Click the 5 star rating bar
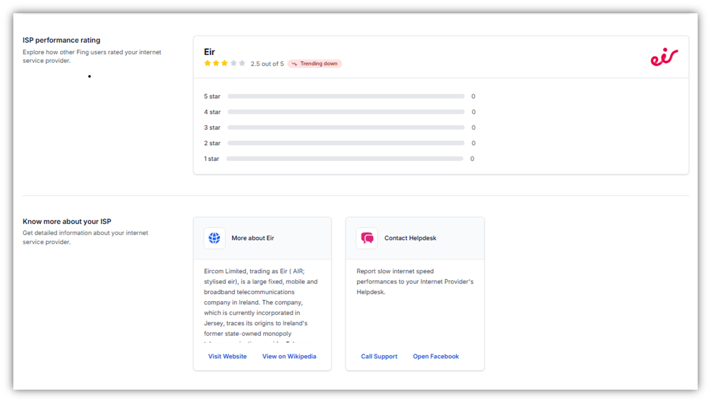Viewport: 711px width, 403px height. pyautogui.click(x=346, y=96)
